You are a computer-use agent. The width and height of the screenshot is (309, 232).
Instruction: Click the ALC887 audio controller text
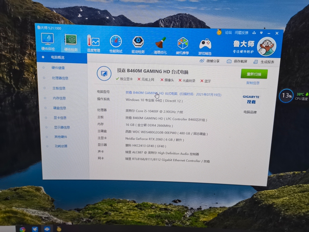click(x=162, y=153)
